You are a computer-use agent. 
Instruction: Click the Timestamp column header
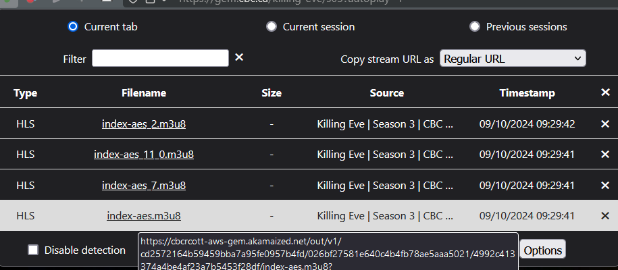pos(527,93)
